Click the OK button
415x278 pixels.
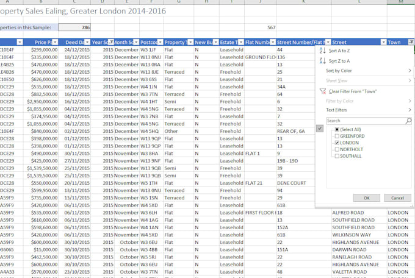[x=367, y=198]
